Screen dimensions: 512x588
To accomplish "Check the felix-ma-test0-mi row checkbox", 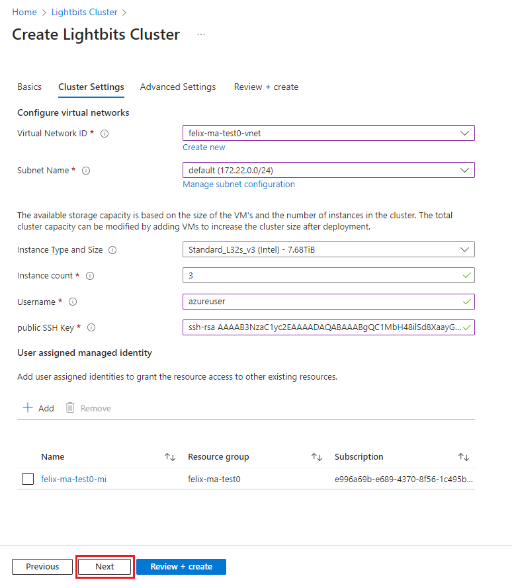I will tap(28, 479).
